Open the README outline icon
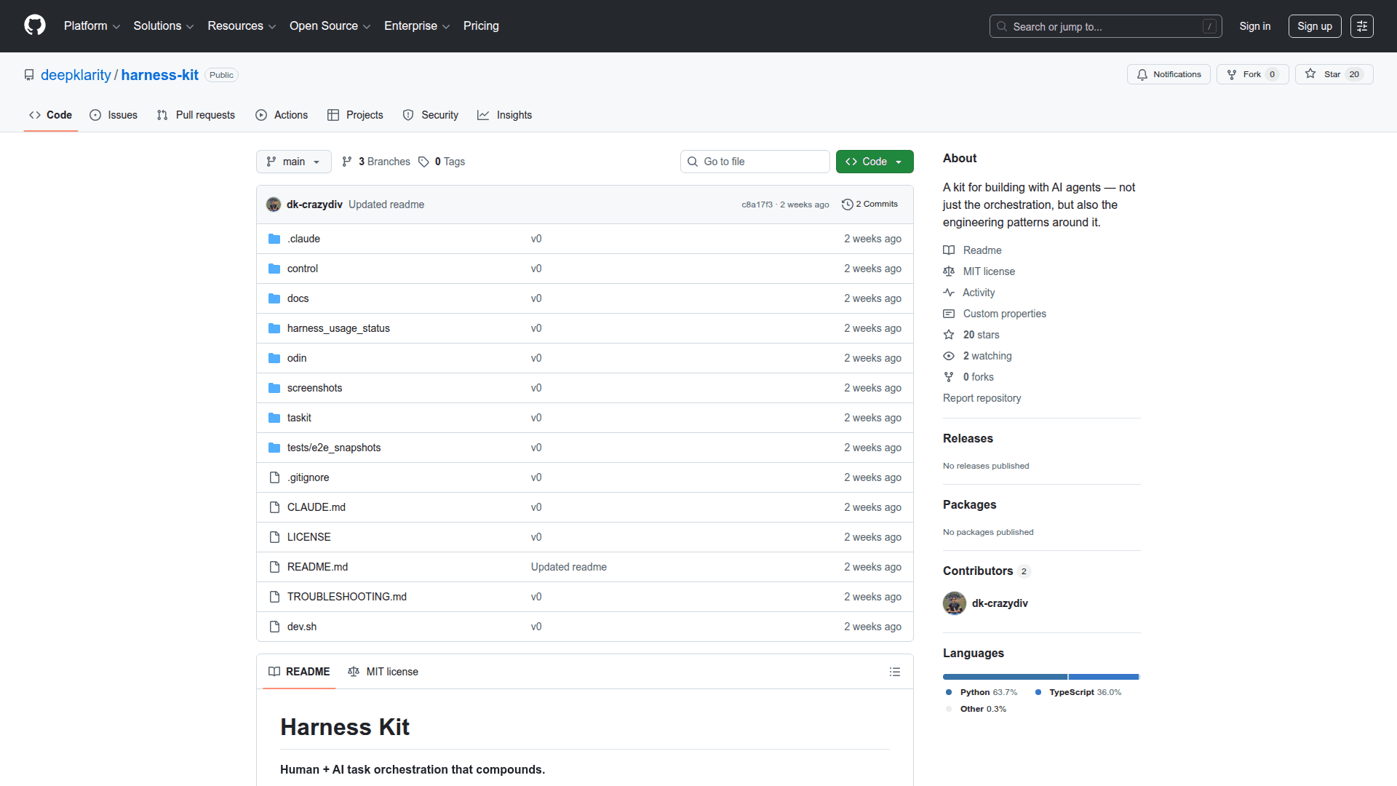Screen dimensions: 1397x786 [894, 672]
